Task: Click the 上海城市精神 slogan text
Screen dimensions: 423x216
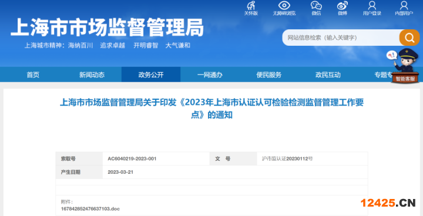Action: (107, 45)
